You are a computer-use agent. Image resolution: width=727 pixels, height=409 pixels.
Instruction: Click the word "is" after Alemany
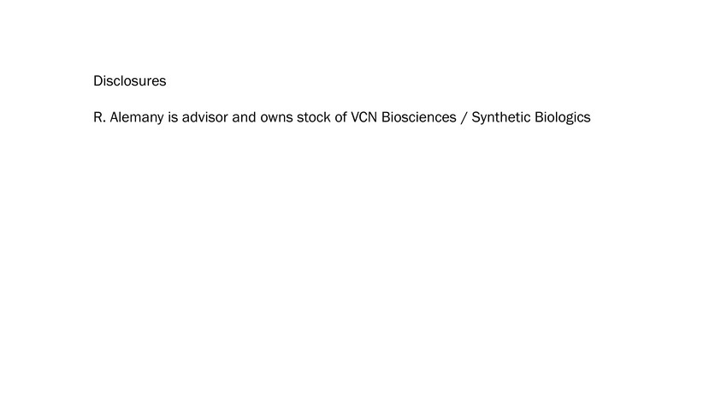173,117
